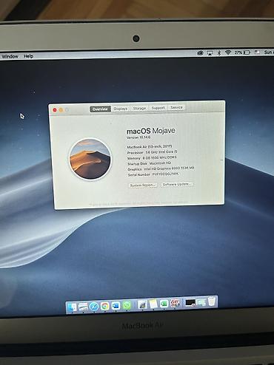Click the Wi-Fi status icon
This screenshot has height=365, width=274.
click(x=228, y=52)
